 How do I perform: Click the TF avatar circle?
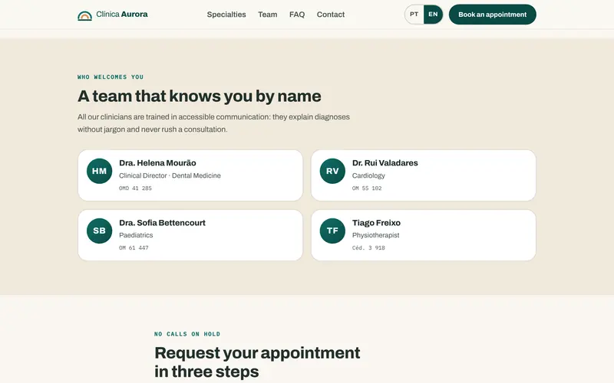(x=332, y=231)
